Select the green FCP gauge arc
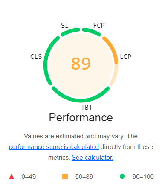Image resolution: width=162 pixels, height=187 pixels. 92,31
